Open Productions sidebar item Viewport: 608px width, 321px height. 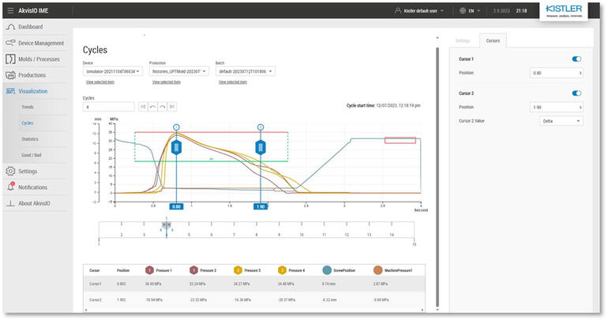click(32, 75)
